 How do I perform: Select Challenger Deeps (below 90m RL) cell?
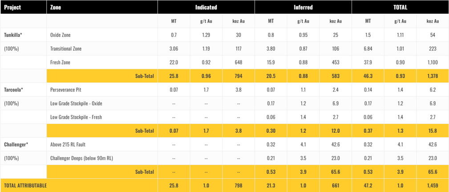click(x=81, y=158)
